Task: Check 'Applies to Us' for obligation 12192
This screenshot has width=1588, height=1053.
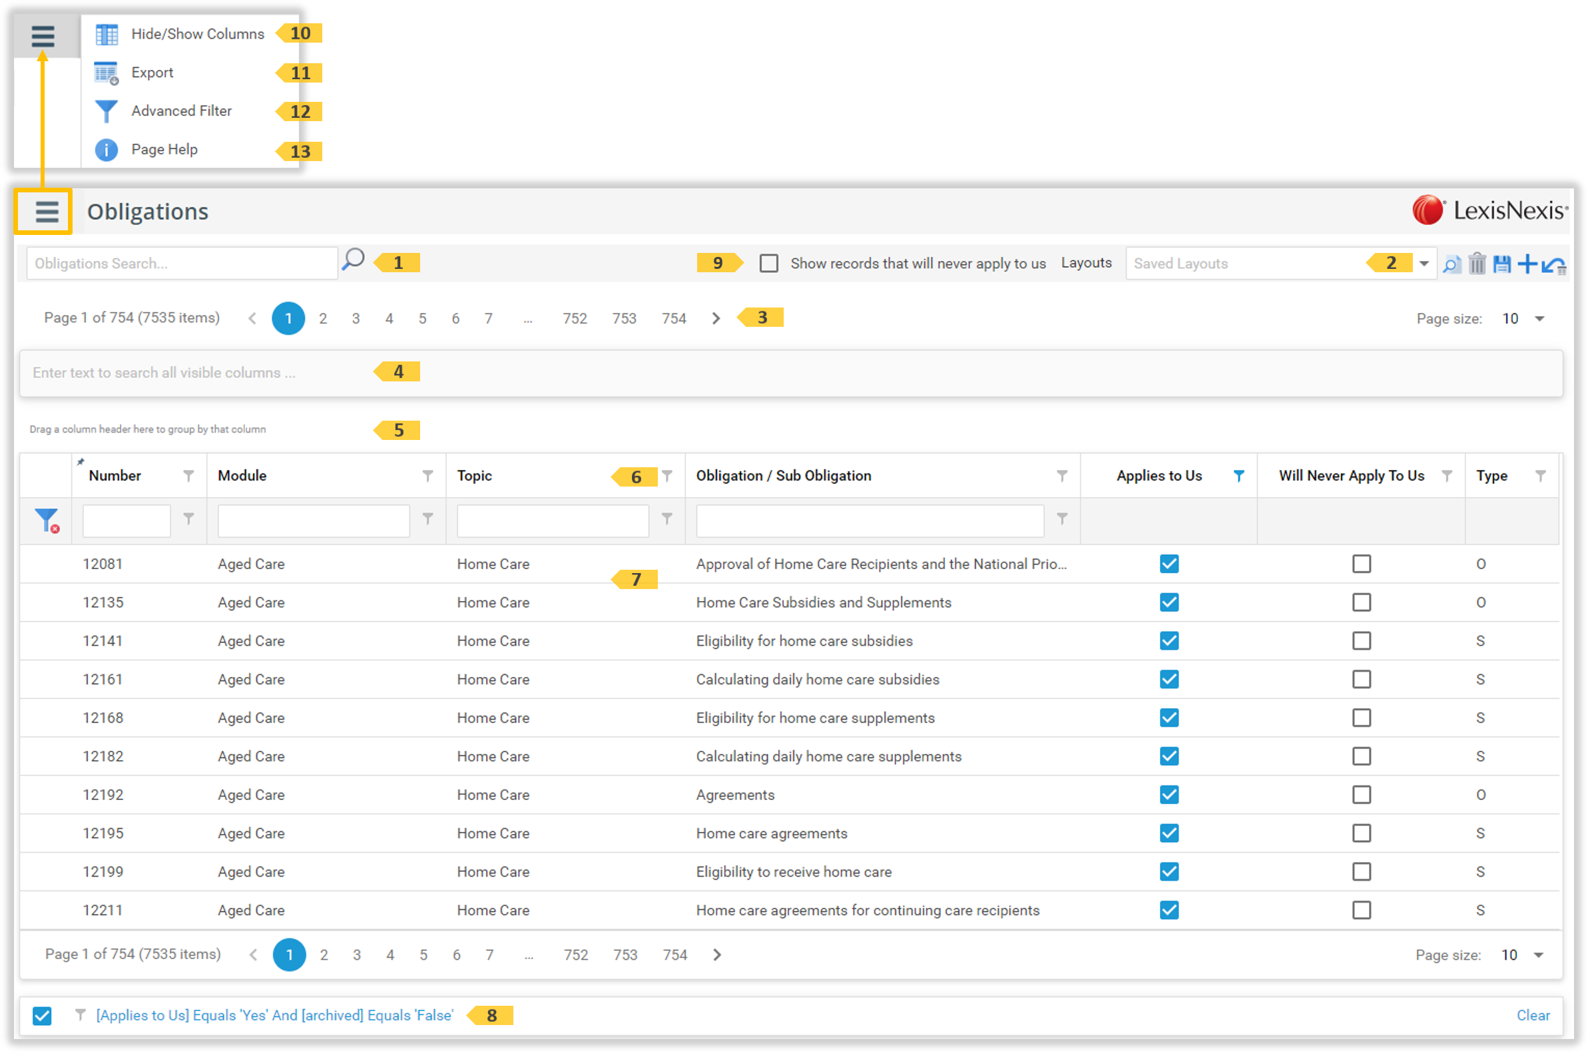Action: pos(1169,795)
